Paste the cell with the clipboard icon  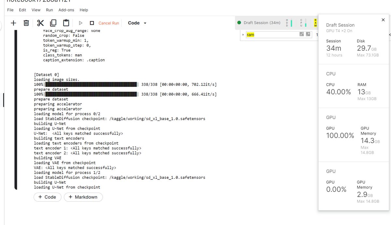(66, 23)
